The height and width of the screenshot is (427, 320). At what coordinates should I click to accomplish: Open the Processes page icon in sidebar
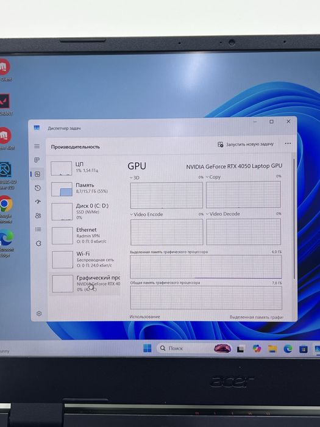[x=37, y=160]
